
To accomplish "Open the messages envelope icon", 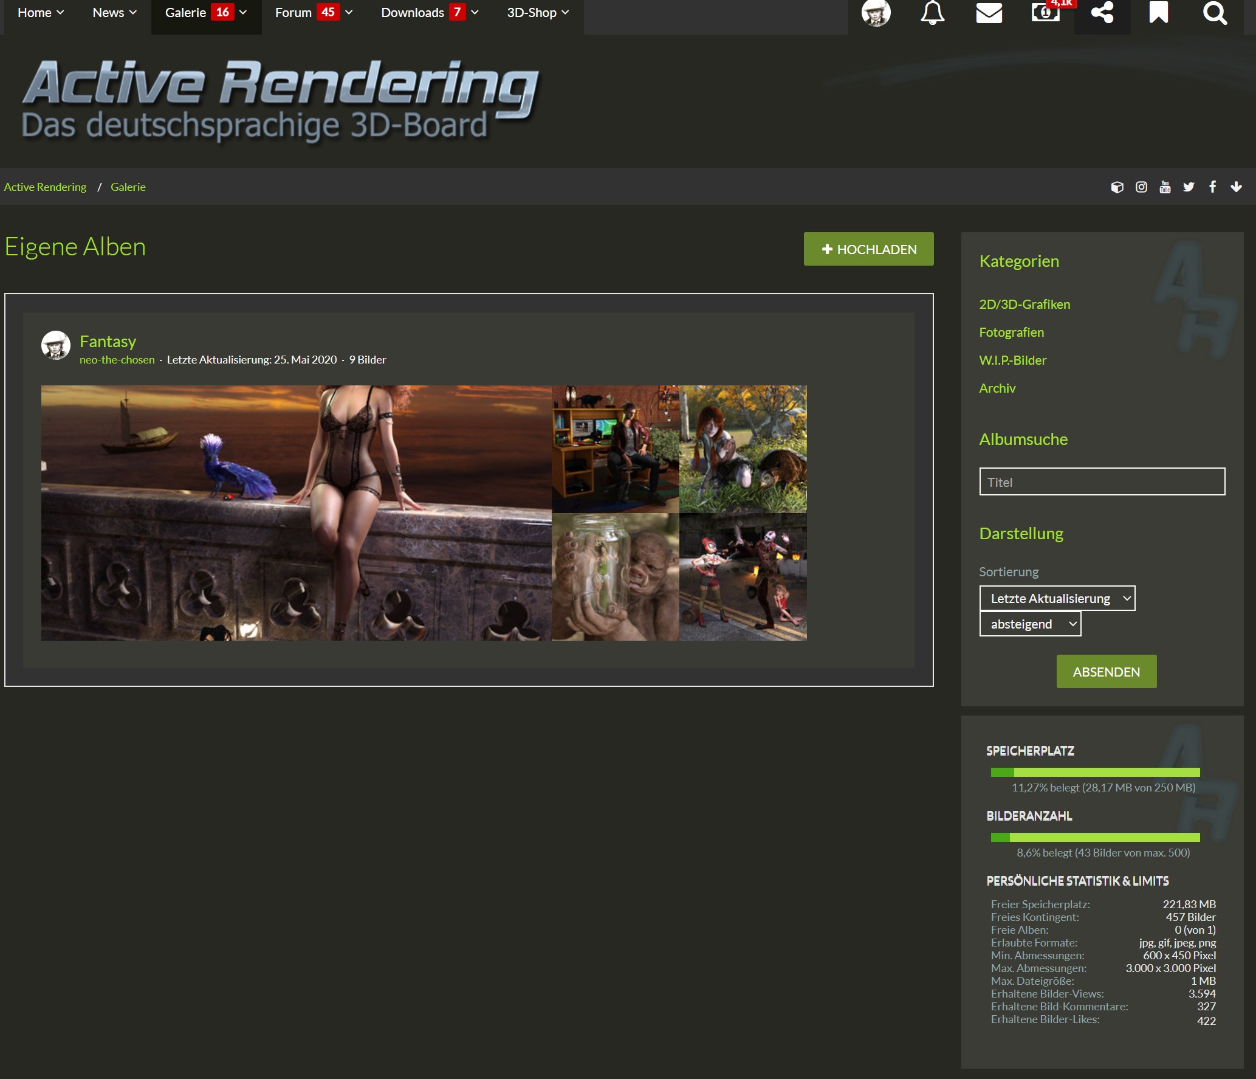I will coord(989,12).
